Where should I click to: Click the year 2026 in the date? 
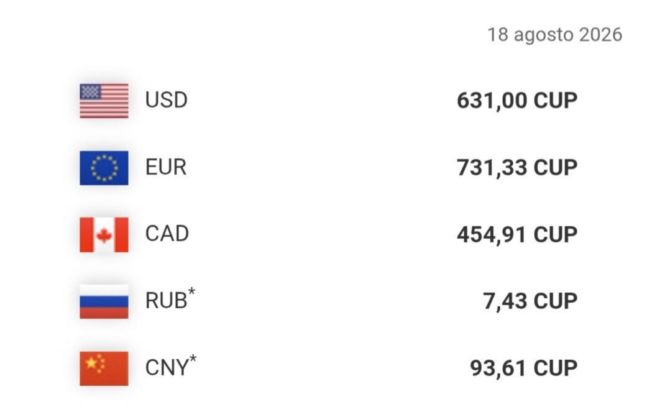[x=600, y=35]
